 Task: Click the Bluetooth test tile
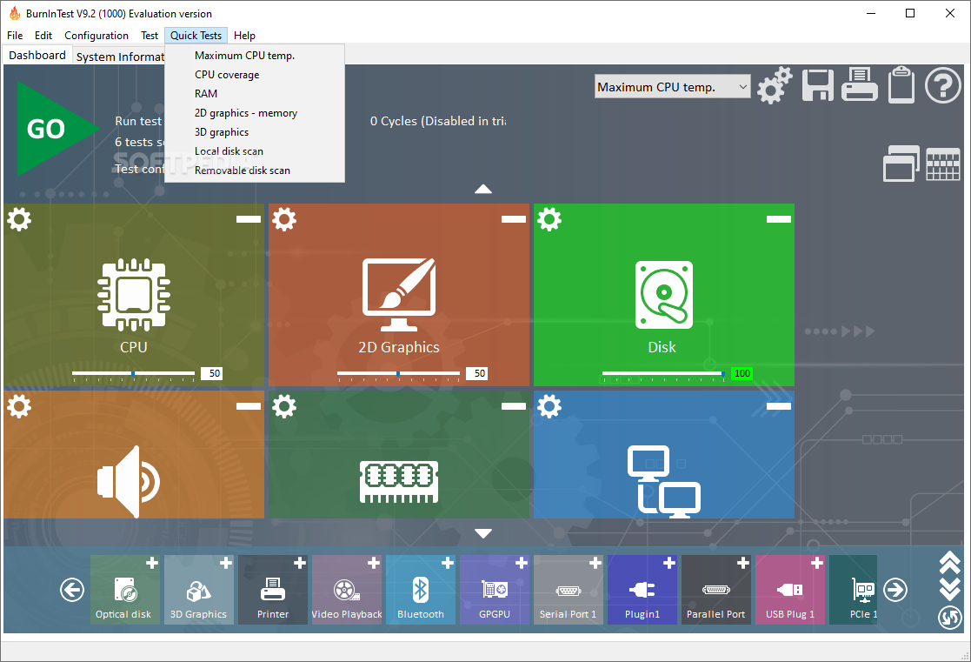[421, 590]
